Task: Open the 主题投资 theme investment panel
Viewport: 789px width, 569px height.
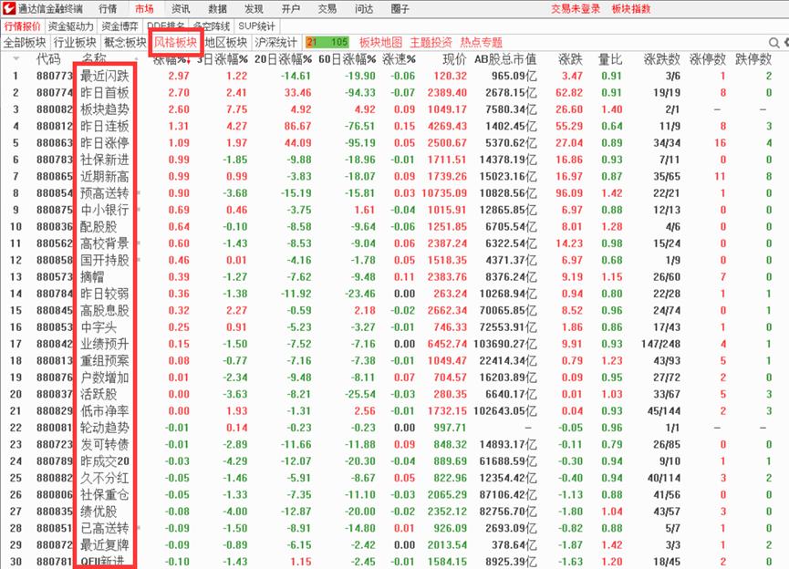Action: (431, 42)
